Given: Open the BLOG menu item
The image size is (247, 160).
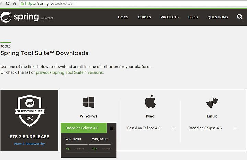Looking at the screenshot, I should tap(193, 17).
